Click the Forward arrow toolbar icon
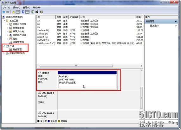 click(x=8, y=12)
